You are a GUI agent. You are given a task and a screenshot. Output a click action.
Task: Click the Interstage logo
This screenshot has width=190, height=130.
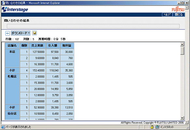[15, 9]
